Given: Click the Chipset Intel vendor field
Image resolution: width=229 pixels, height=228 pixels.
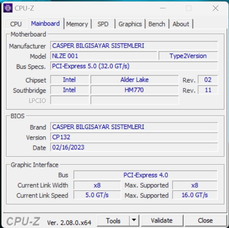Looking at the screenshot, I should [70, 80].
